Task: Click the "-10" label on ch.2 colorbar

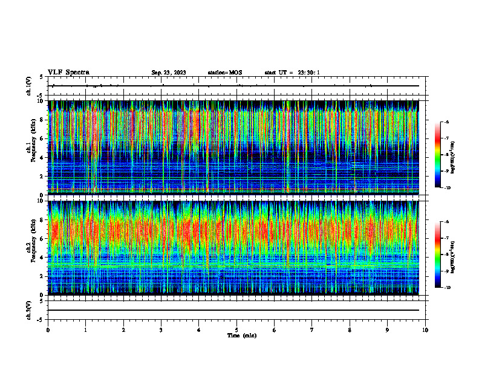Action: click(447, 288)
